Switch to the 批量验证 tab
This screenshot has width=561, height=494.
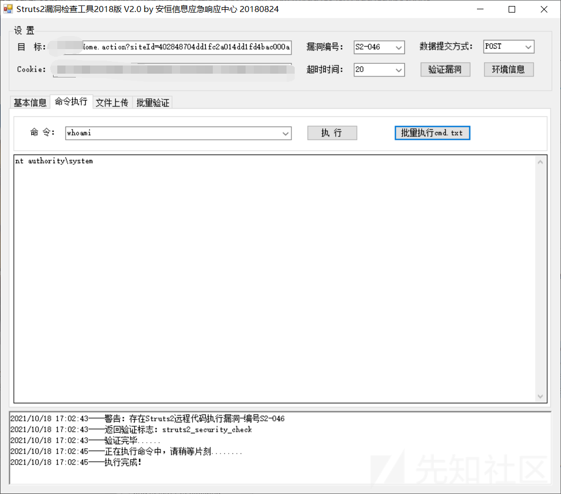pyautogui.click(x=153, y=103)
